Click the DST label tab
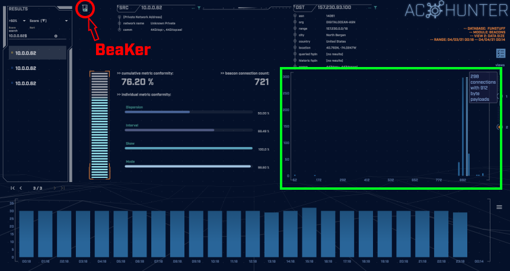This screenshot has width=510, height=271. [300, 8]
